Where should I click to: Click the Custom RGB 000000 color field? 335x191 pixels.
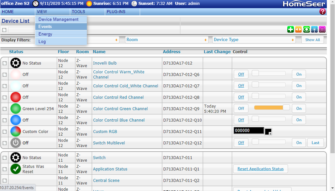click(249, 130)
